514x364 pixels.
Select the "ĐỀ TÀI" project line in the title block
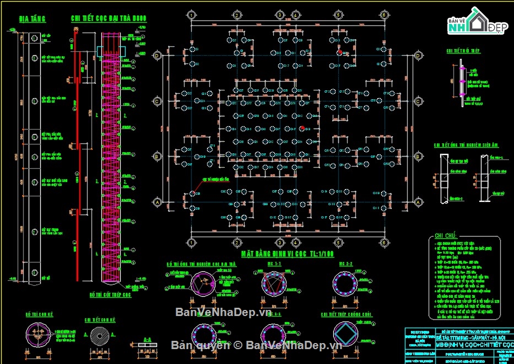(x=470, y=338)
